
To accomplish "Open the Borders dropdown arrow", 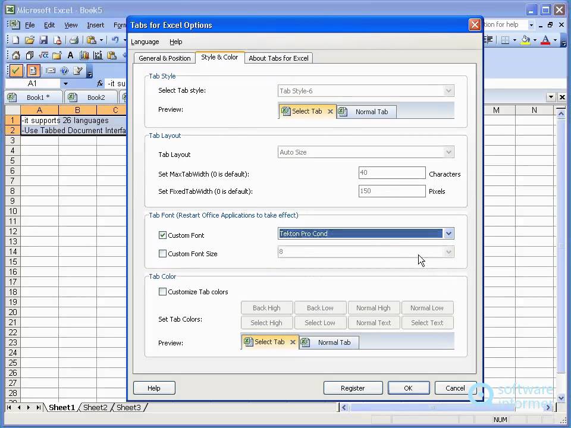I will pos(514,40).
